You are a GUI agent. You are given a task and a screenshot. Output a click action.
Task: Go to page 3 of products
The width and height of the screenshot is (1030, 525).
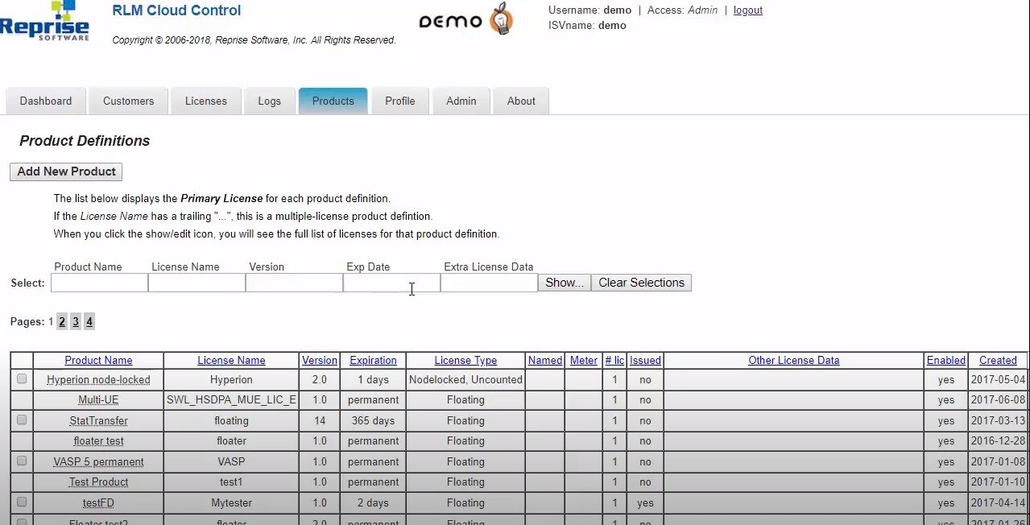(x=75, y=321)
